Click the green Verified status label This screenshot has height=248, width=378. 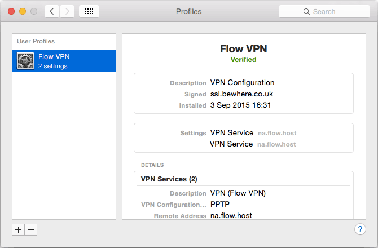click(x=243, y=59)
